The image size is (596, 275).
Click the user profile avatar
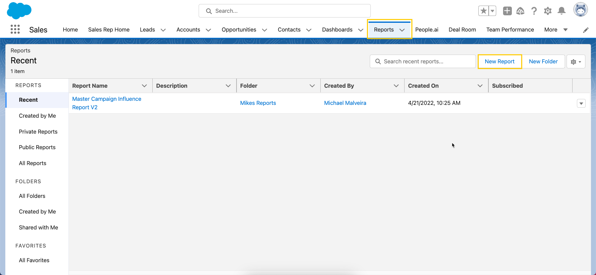tap(580, 10)
